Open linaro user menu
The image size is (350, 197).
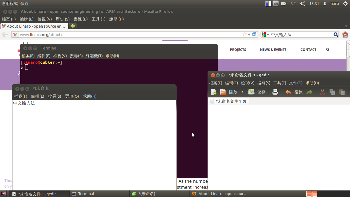(x=331, y=4)
